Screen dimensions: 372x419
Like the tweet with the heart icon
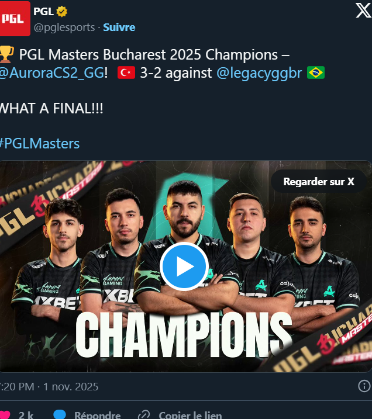pos(5,415)
